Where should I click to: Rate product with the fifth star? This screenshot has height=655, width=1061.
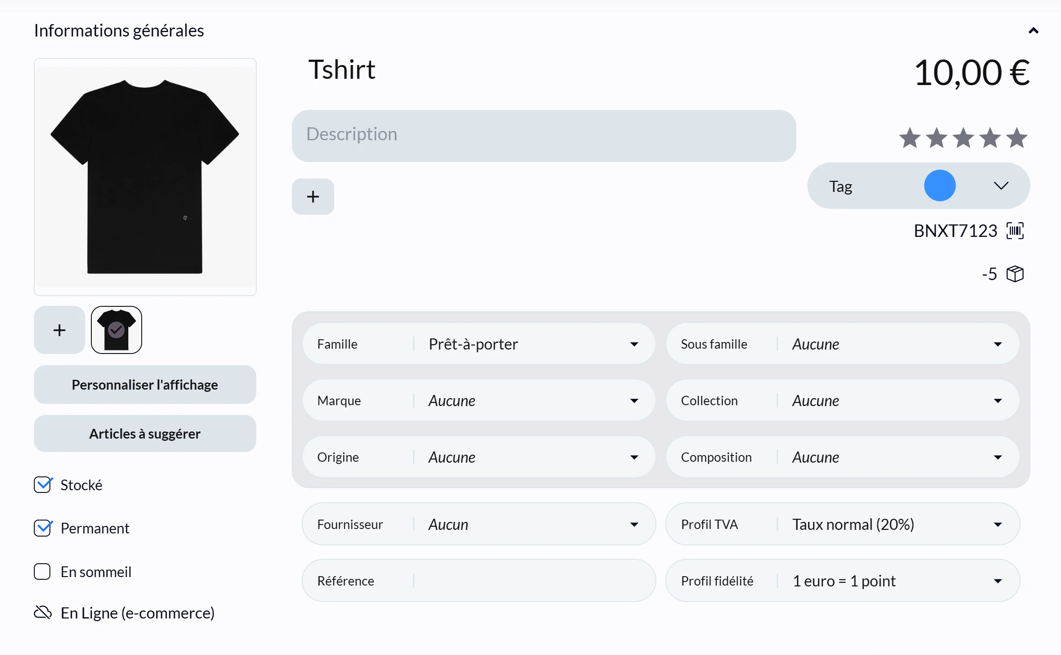(1017, 138)
